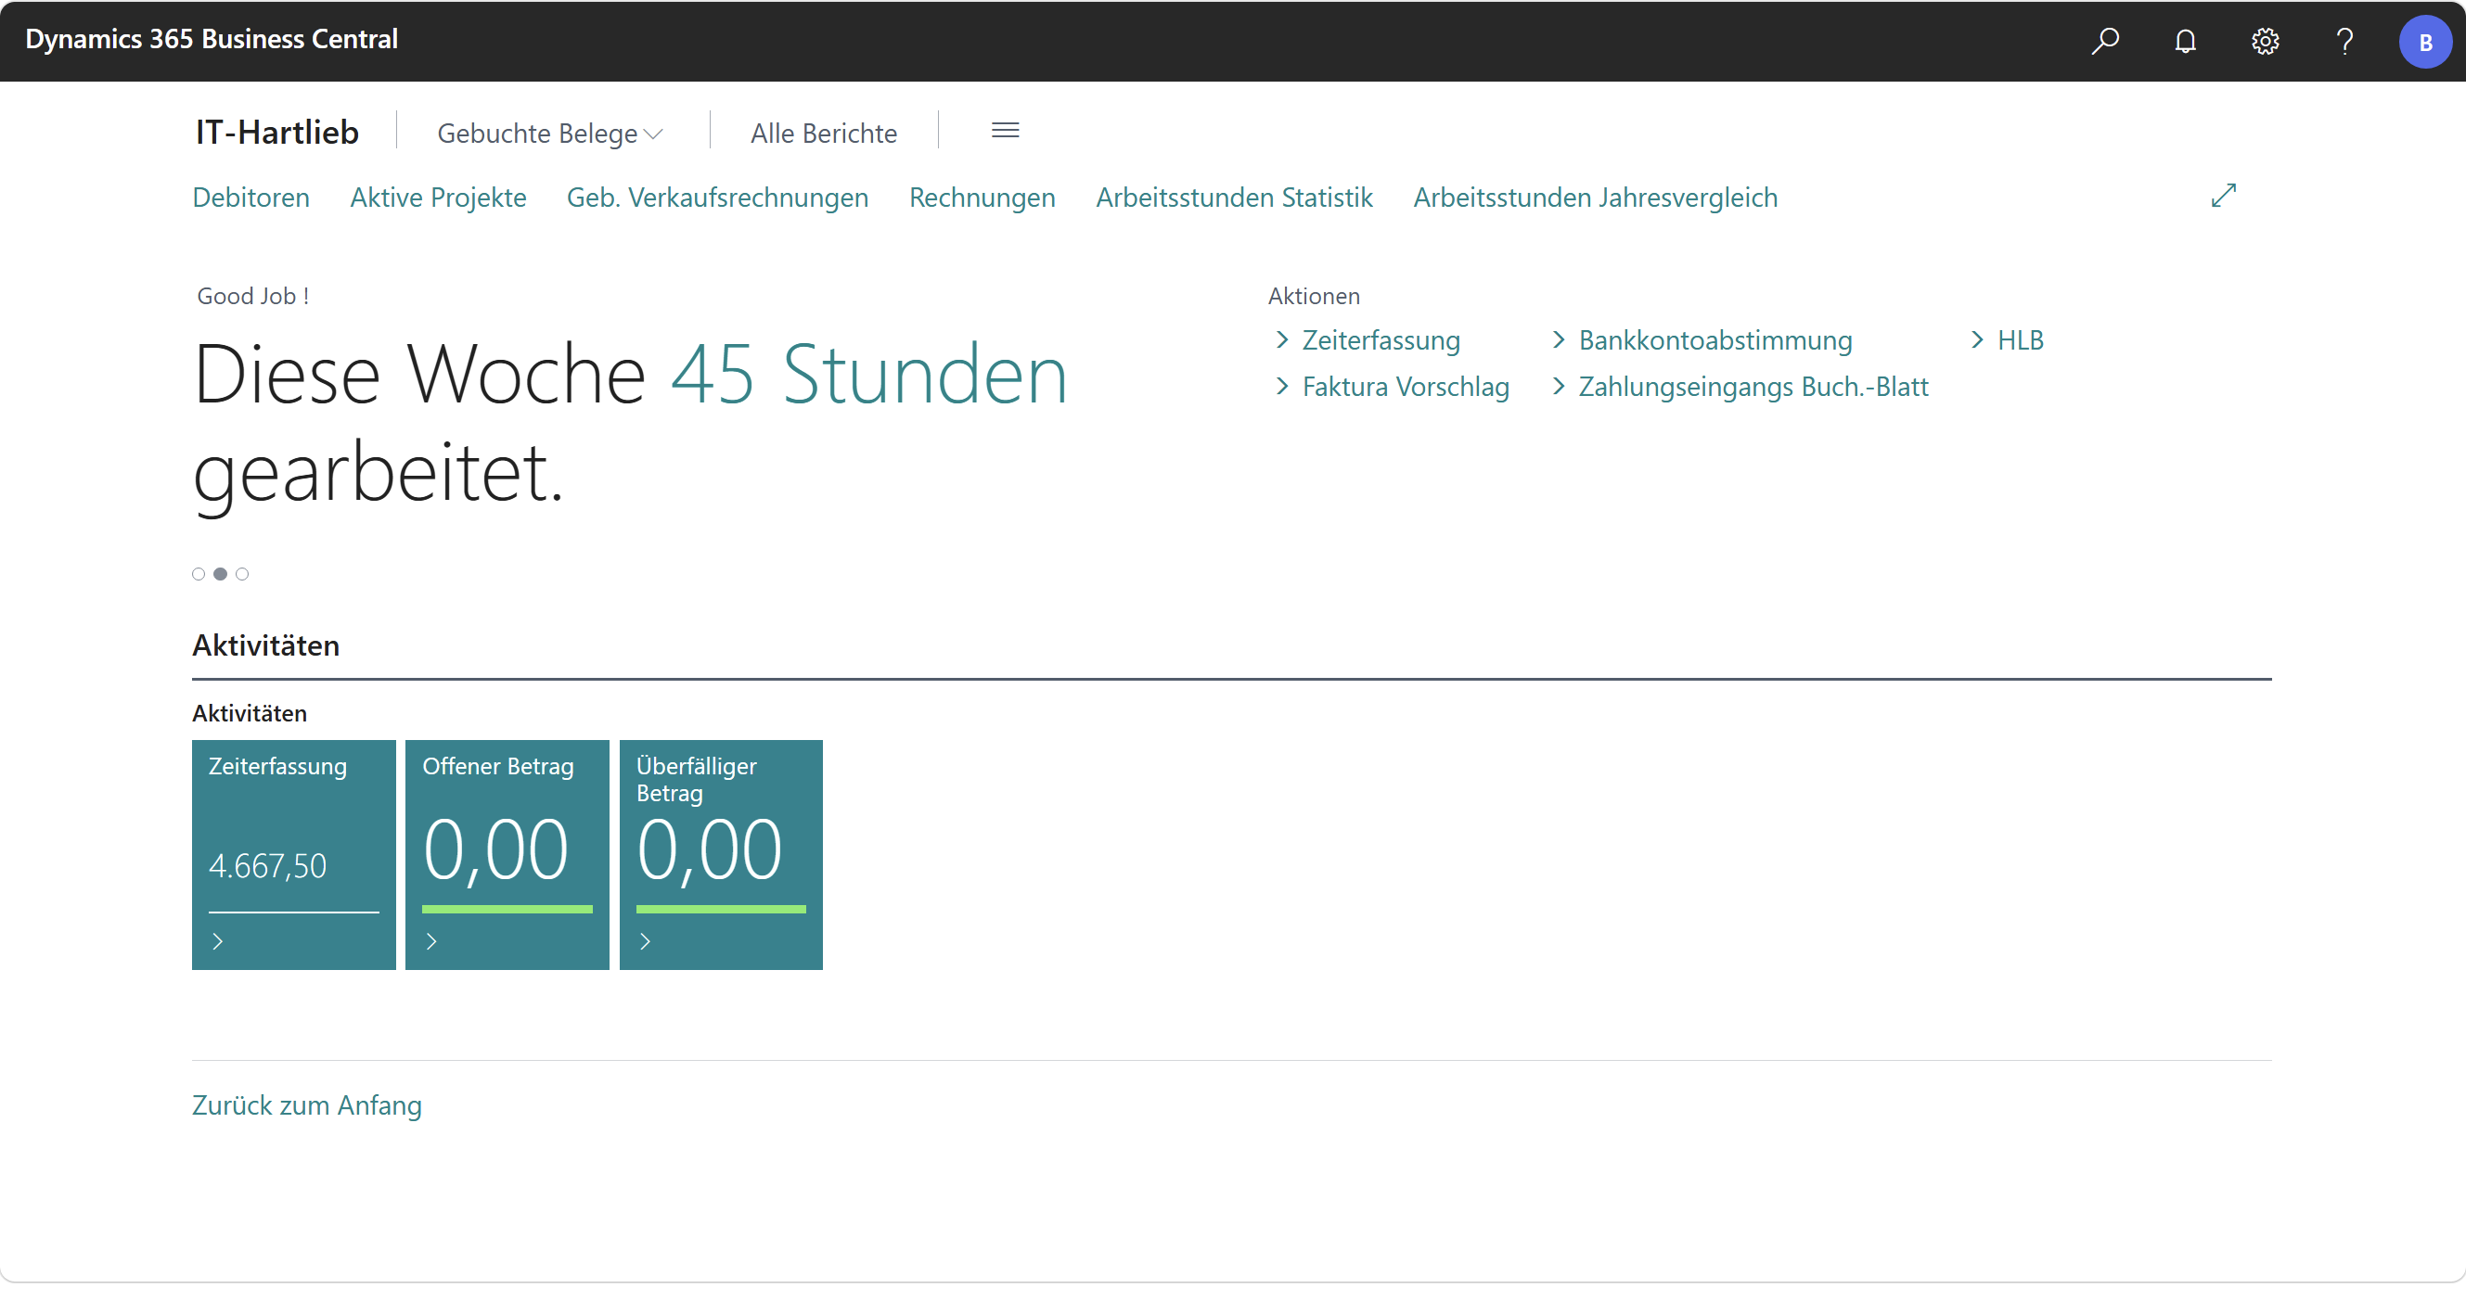Click the help question mark icon

point(2344,41)
